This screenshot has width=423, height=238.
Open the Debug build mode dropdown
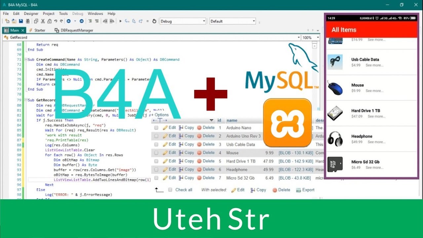click(183, 21)
